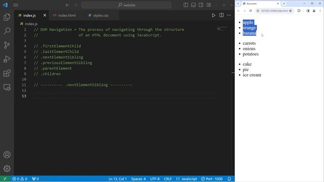Change encoding via UTF-8 status item
Viewport: 324px width, 182px height.
tap(155, 178)
